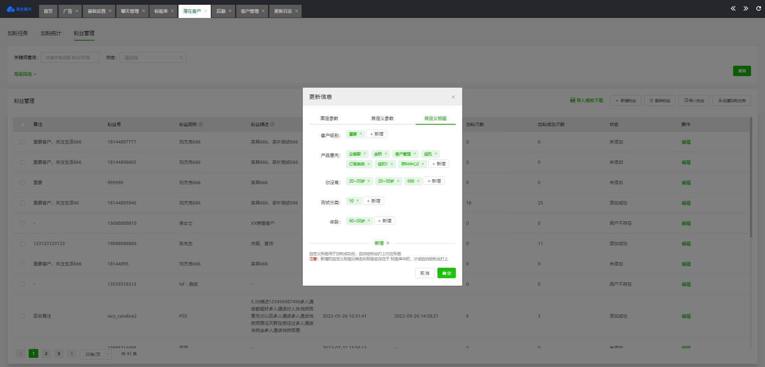Open the 状态 status dropdown
The image size is (765, 367).
(x=153, y=57)
